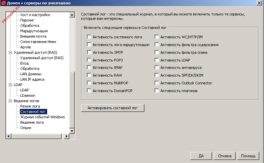Select LDaemon in the settings tree
This screenshot has width=264, height=163.
point(28,95)
